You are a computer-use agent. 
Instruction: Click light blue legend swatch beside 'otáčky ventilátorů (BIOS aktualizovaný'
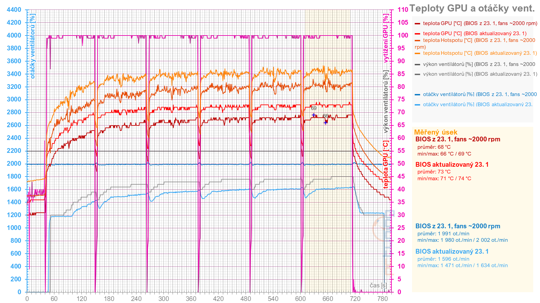[417, 105]
